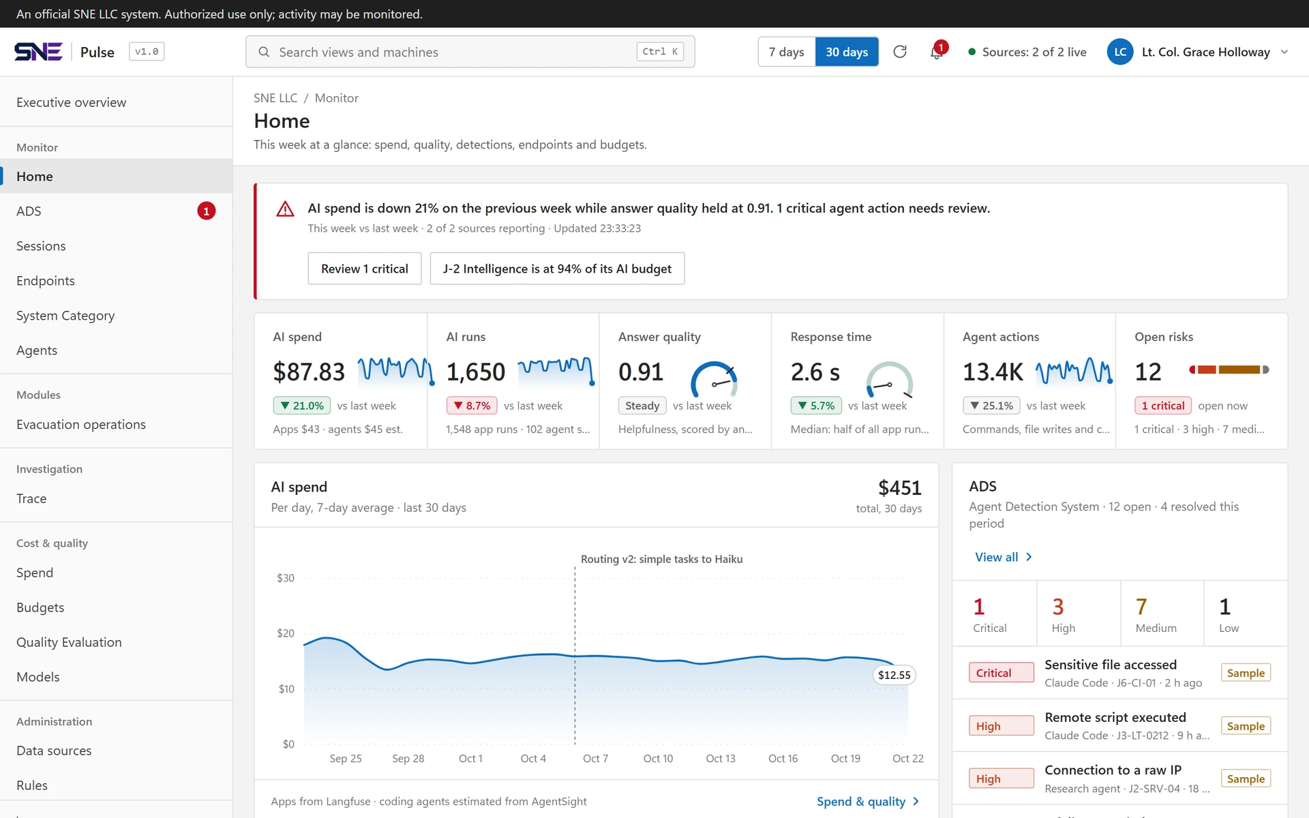This screenshot has height=818, width=1309.
Task: Refresh the dashboard data
Action: pyautogui.click(x=900, y=52)
